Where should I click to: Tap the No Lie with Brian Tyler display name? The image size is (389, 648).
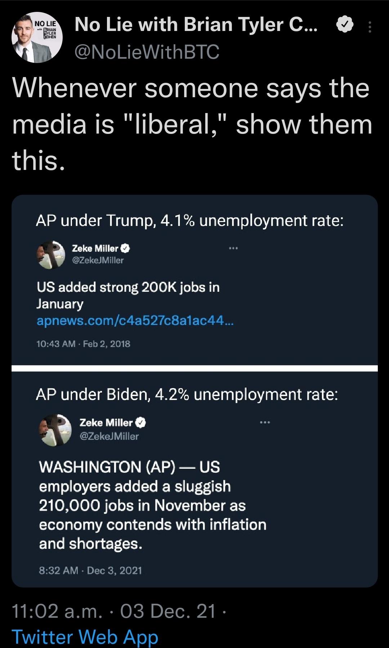[196, 25]
